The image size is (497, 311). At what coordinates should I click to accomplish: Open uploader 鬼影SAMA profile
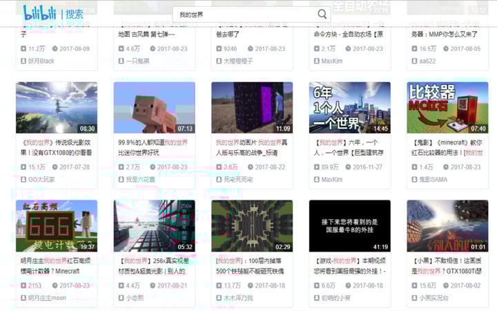point(433,180)
